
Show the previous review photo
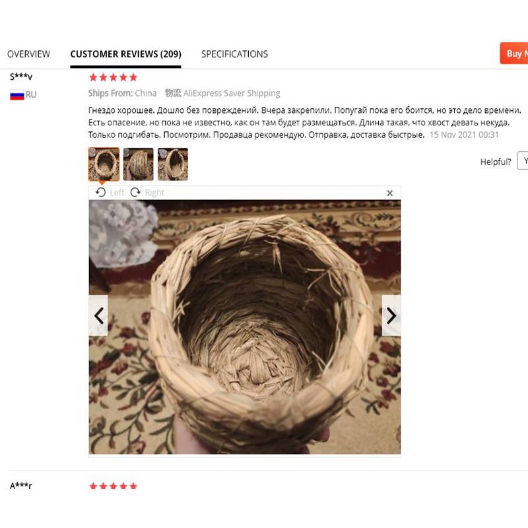98,315
